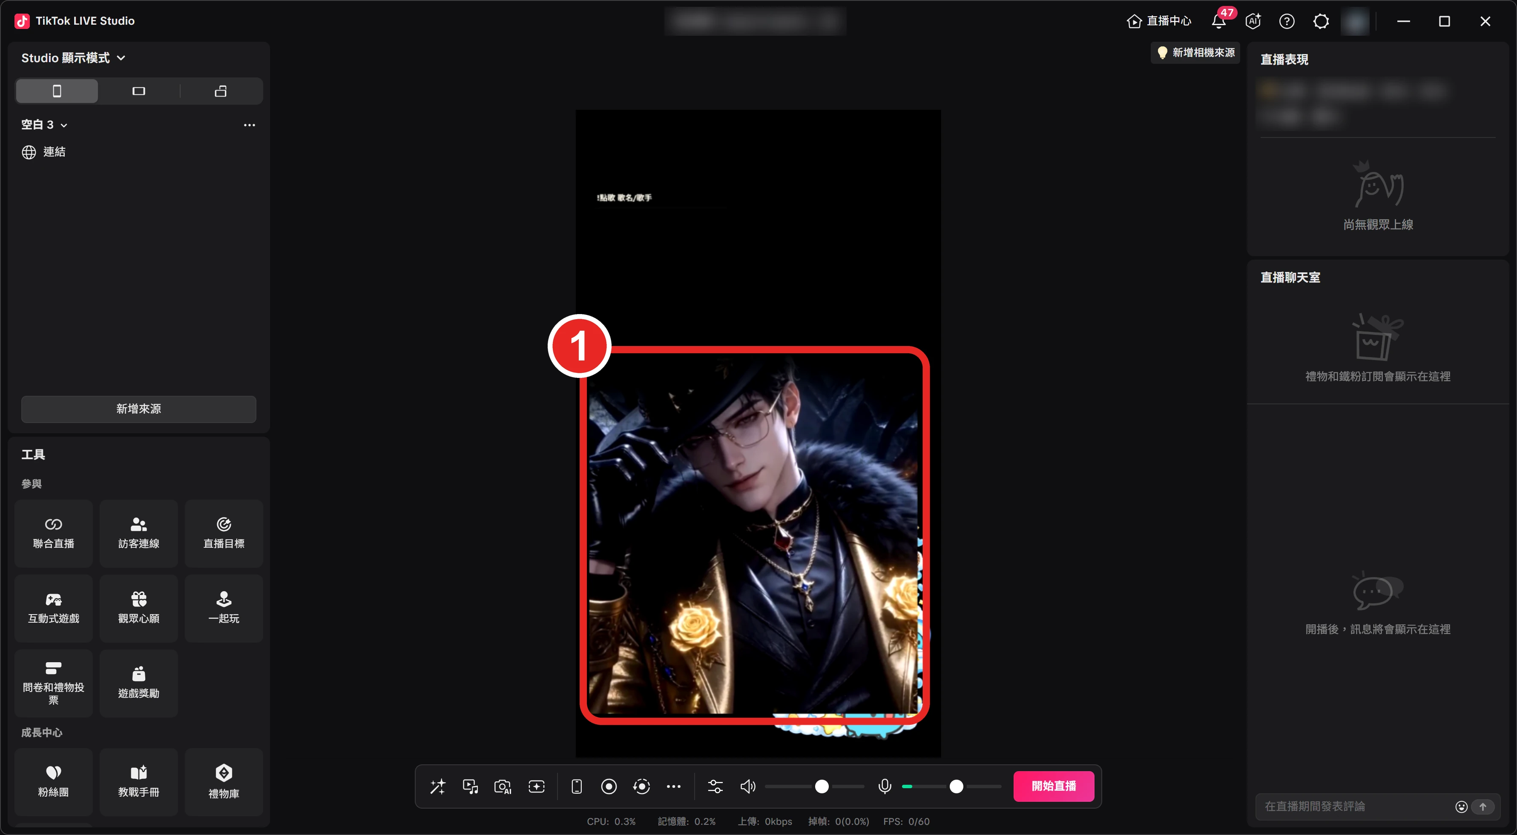This screenshot has width=1517, height=835.
Task: Open the AI camera tool
Action: pos(503,787)
